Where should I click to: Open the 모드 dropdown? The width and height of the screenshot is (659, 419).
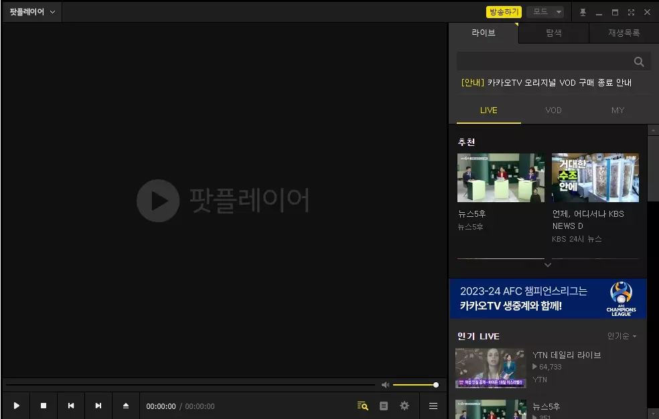click(x=545, y=12)
